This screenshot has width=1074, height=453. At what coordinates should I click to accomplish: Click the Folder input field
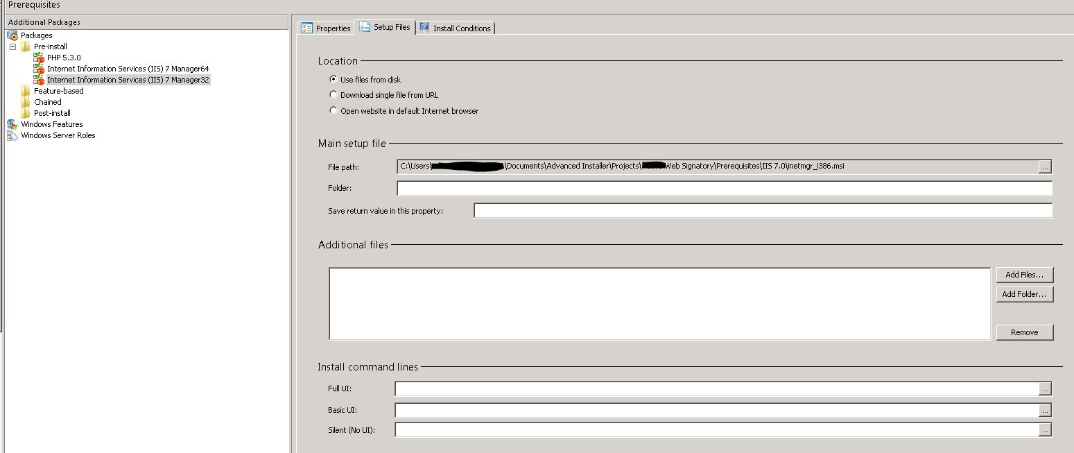pos(724,188)
